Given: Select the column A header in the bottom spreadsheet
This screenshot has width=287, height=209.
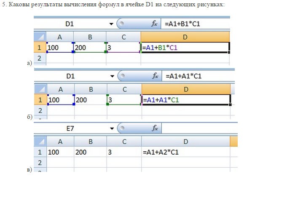Looking at the screenshot, I should click(60, 142).
